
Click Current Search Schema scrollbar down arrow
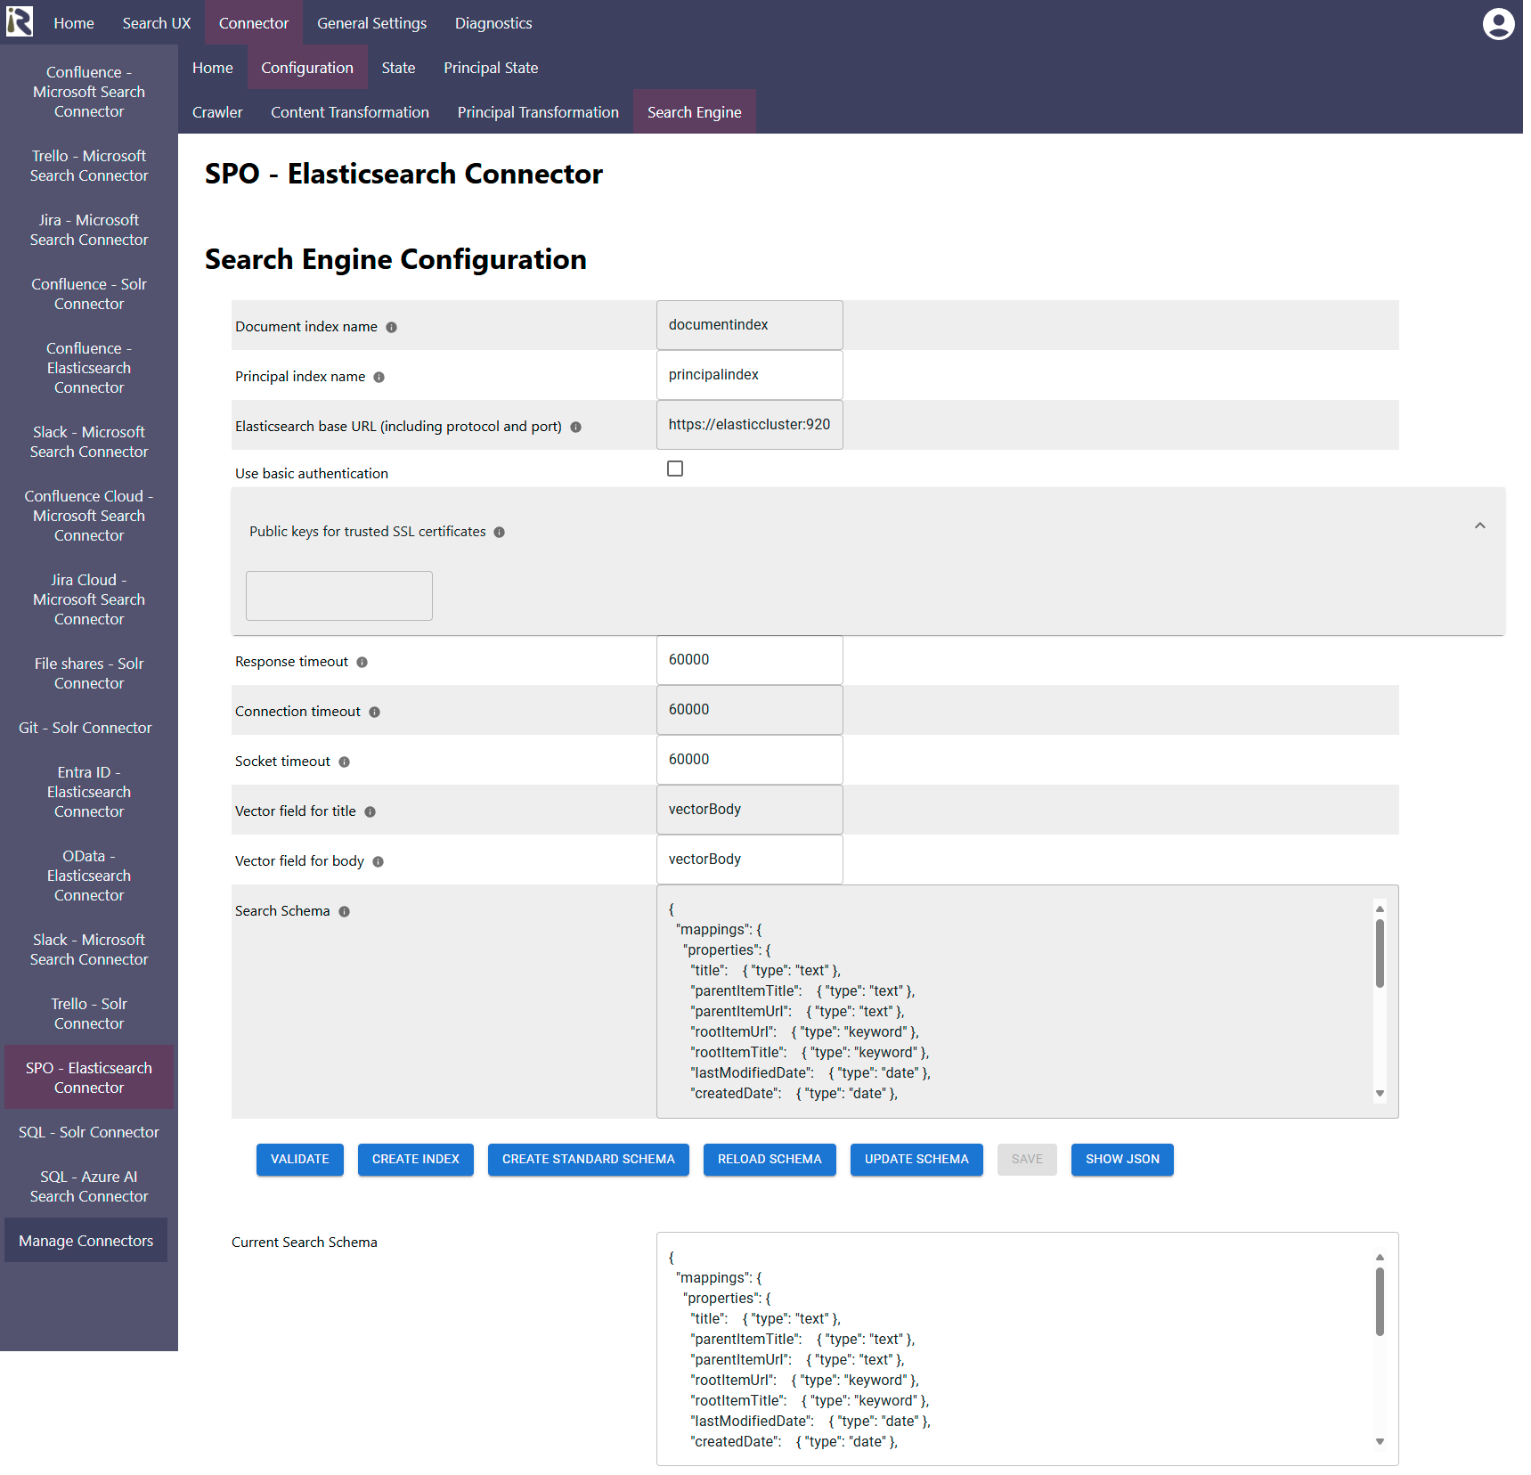click(x=1380, y=1442)
